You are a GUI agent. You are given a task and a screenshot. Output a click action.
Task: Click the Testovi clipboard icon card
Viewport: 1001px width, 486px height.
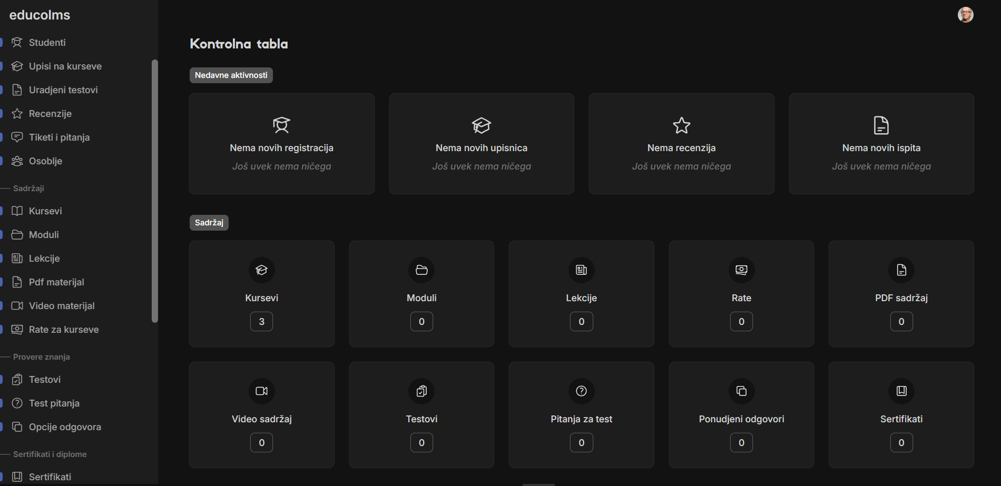(x=421, y=391)
